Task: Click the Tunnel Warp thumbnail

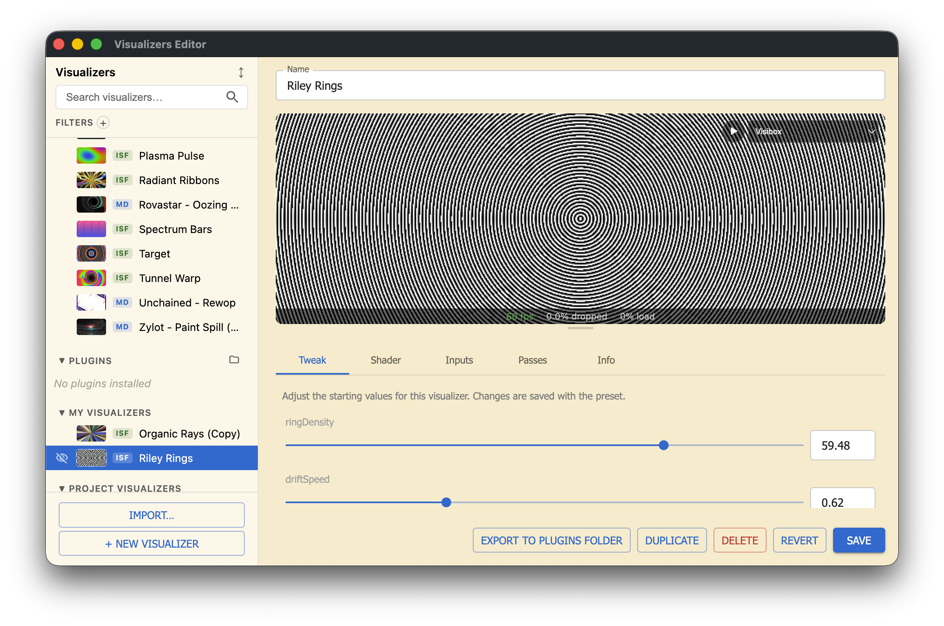Action: [x=91, y=278]
